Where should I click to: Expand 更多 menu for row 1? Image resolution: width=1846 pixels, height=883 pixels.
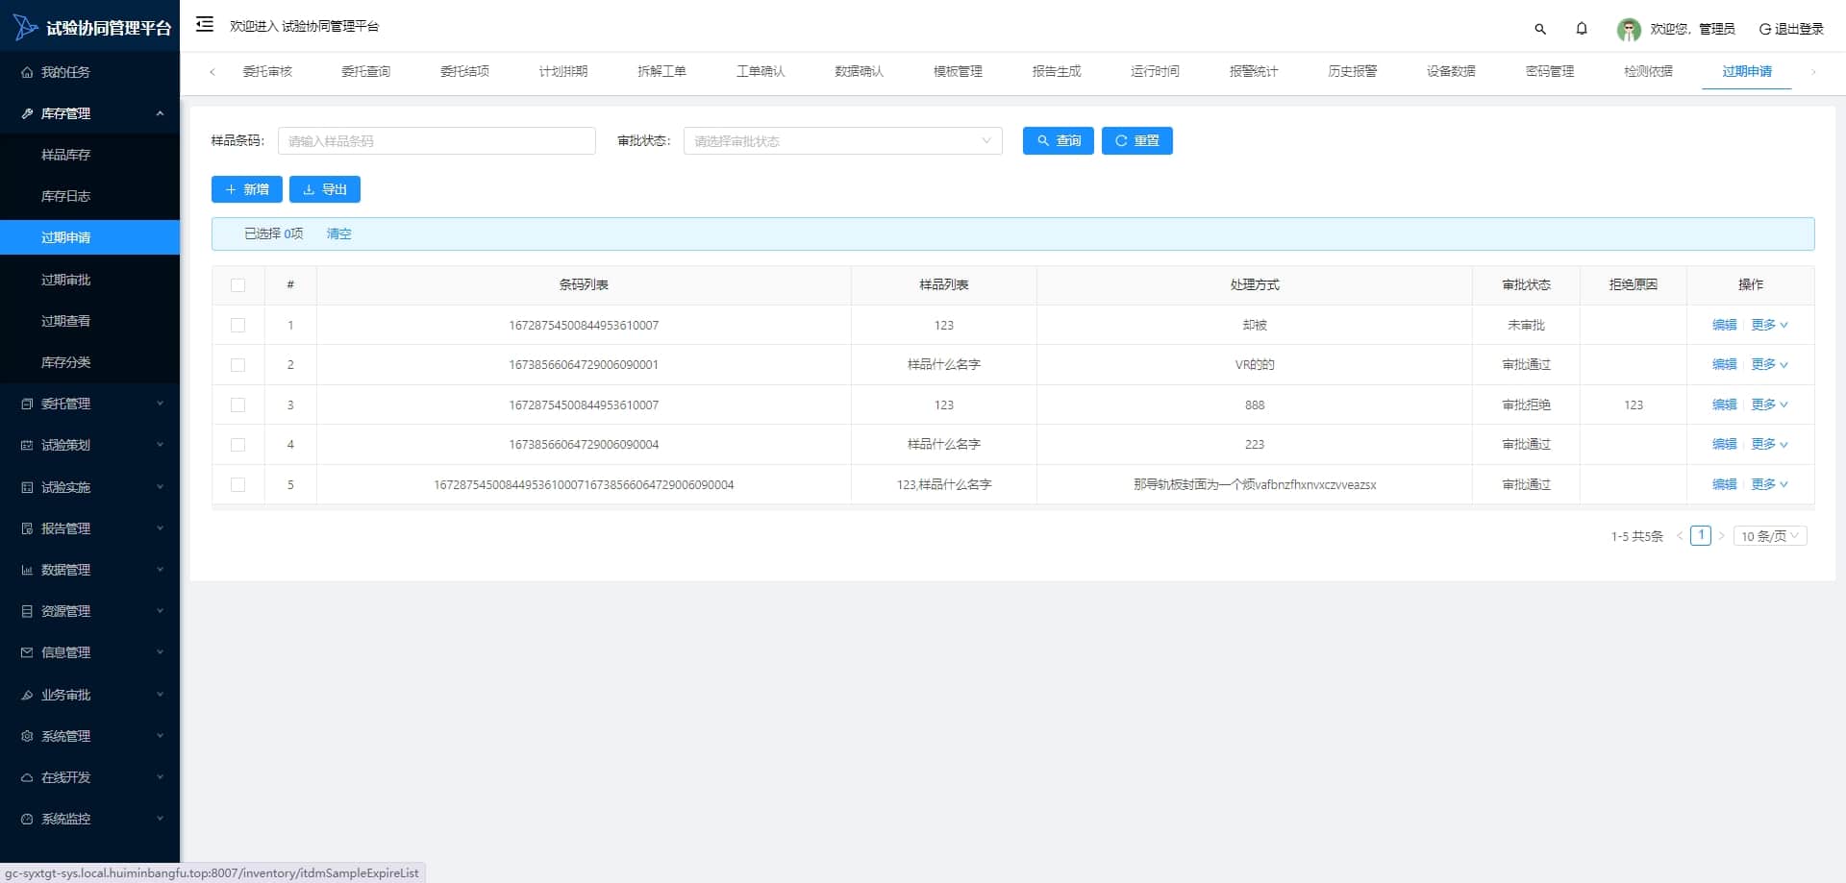tap(1769, 326)
